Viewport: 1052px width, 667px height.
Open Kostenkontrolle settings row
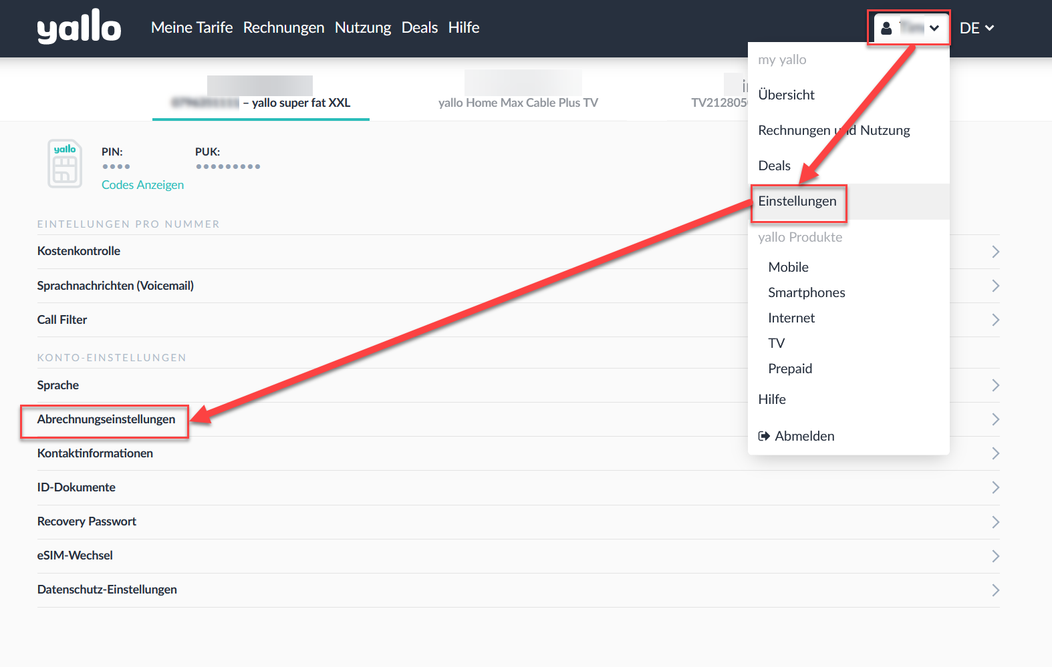pos(519,252)
